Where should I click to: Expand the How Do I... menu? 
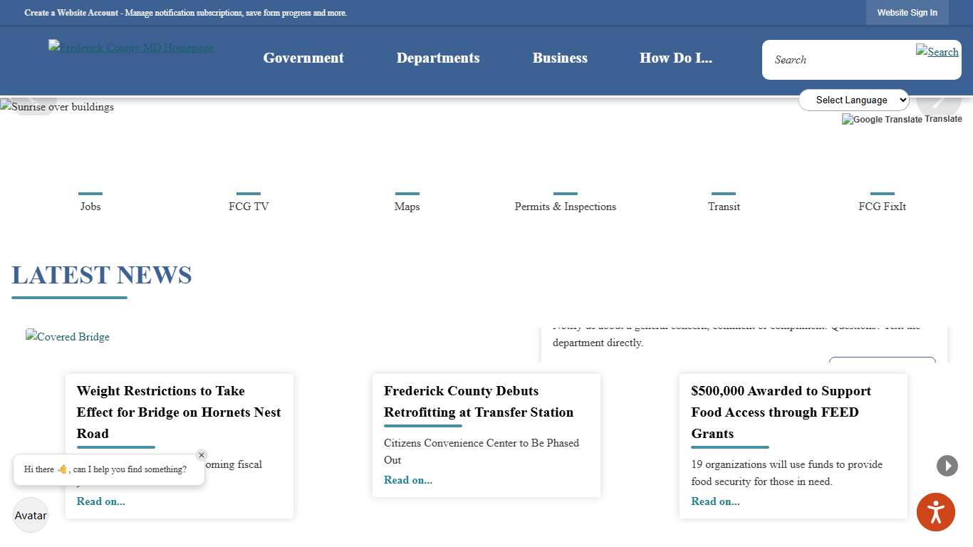675,58
